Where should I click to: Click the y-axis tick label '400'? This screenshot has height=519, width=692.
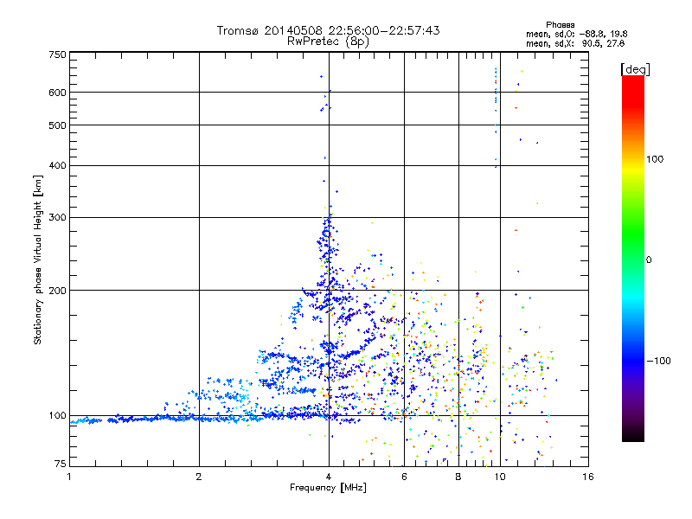pyautogui.click(x=57, y=166)
